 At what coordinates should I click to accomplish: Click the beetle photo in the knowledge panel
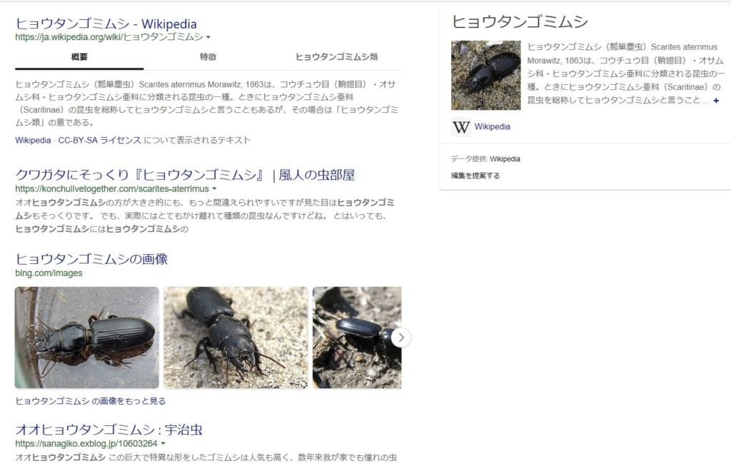pyautogui.click(x=485, y=76)
